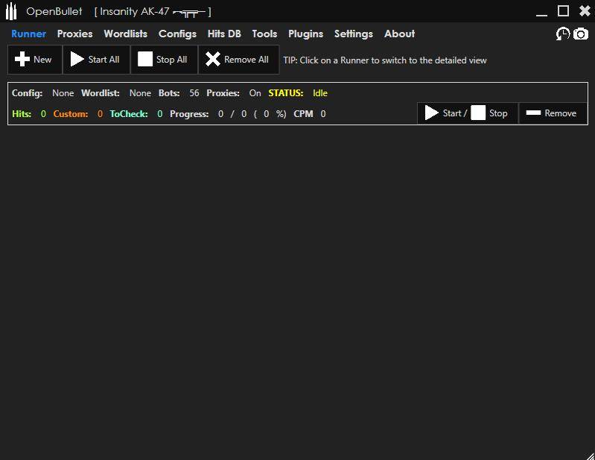Viewport: 595px width, 460px height.
Task: Click the Proxies On value
Action: click(x=255, y=93)
